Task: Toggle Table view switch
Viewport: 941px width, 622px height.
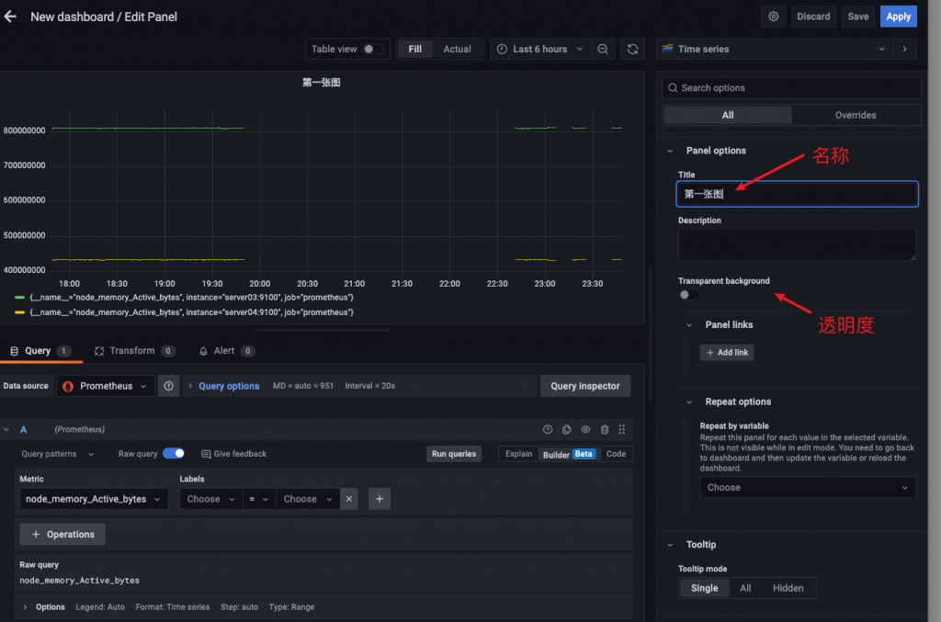Action: pyautogui.click(x=372, y=50)
